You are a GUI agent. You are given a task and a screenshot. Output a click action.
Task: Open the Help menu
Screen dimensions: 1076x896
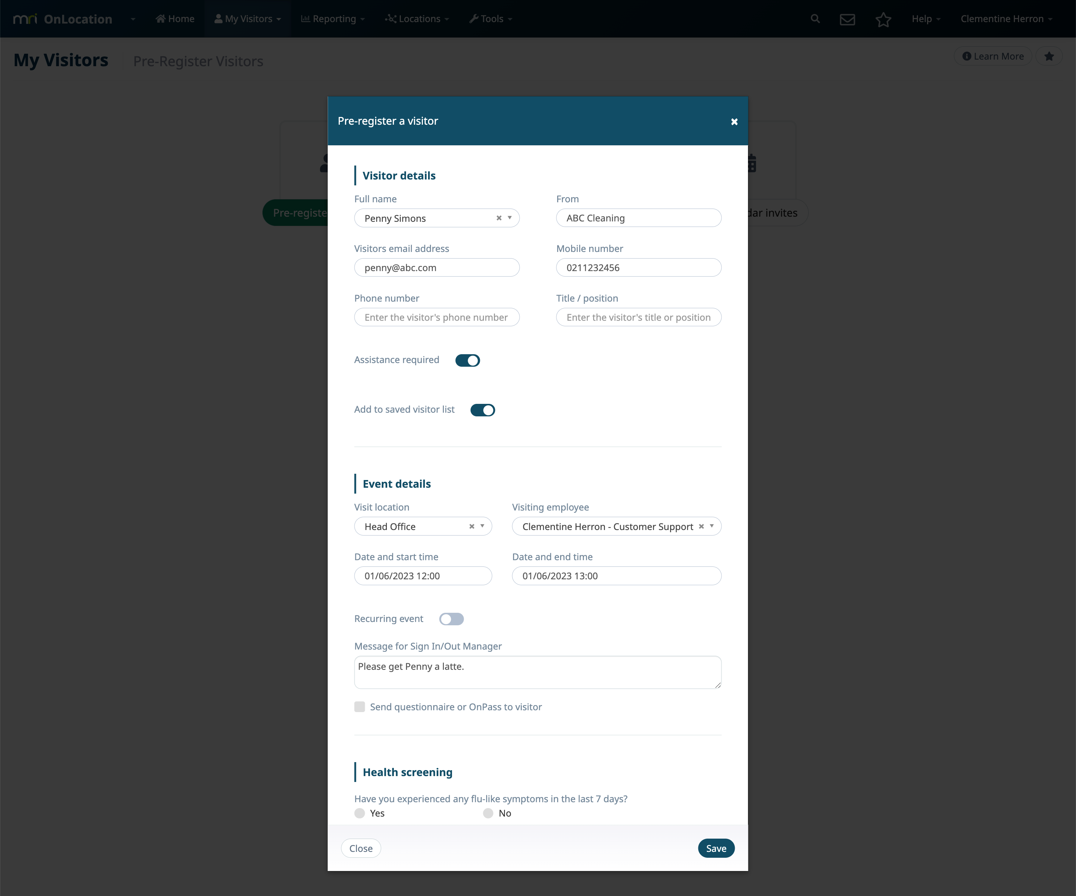(926, 19)
